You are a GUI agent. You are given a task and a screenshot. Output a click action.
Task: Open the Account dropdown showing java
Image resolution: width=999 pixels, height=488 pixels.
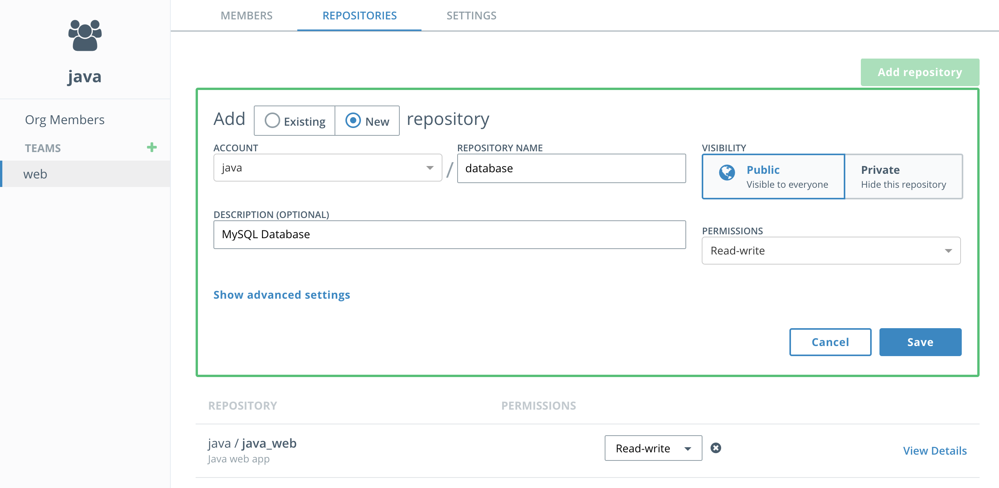pyautogui.click(x=328, y=168)
